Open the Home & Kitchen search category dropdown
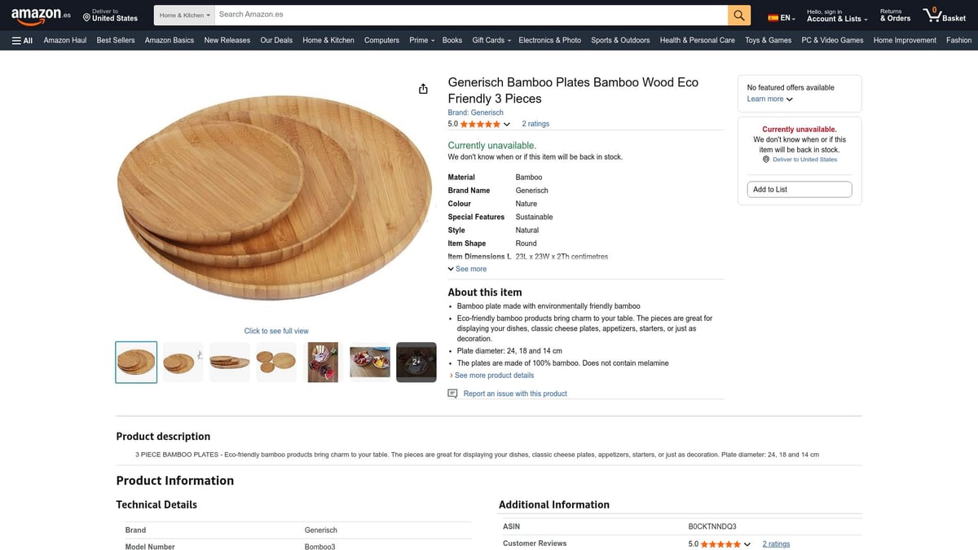 (185, 15)
